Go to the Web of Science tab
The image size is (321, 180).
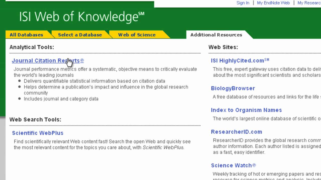[137, 35]
